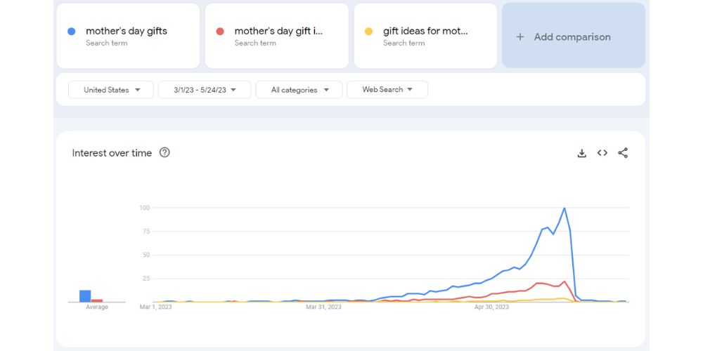703x351 pixels.
Task: Open the All categories dropdown
Action: click(299, 90)
